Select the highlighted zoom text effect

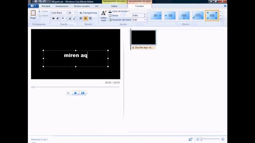212,15
